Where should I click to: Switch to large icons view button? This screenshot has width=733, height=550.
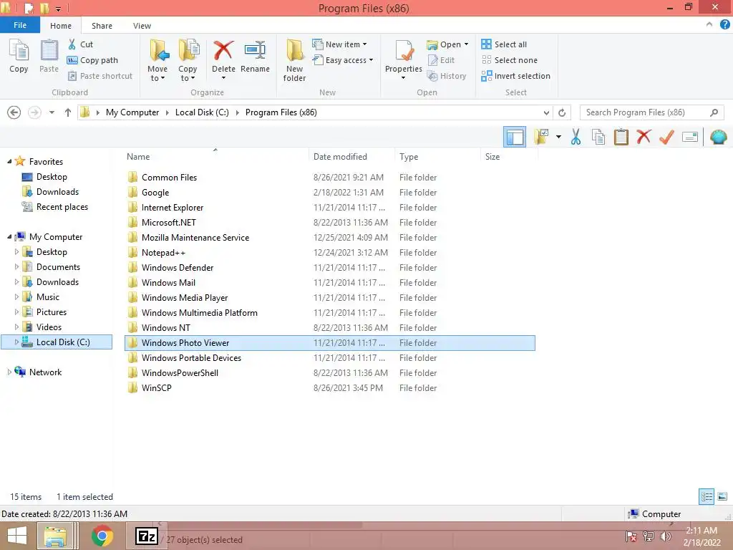(x=722, y=497)
